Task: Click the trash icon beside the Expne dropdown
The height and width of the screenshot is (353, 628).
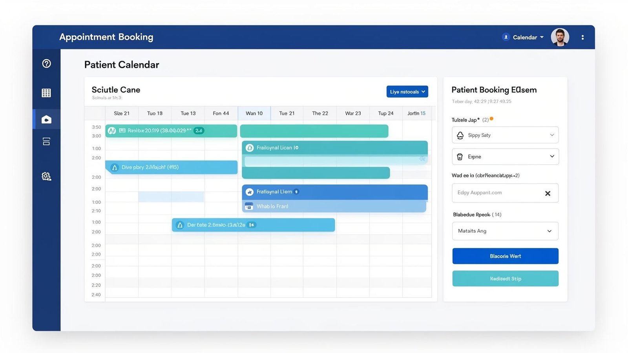Action: (460, 156)
